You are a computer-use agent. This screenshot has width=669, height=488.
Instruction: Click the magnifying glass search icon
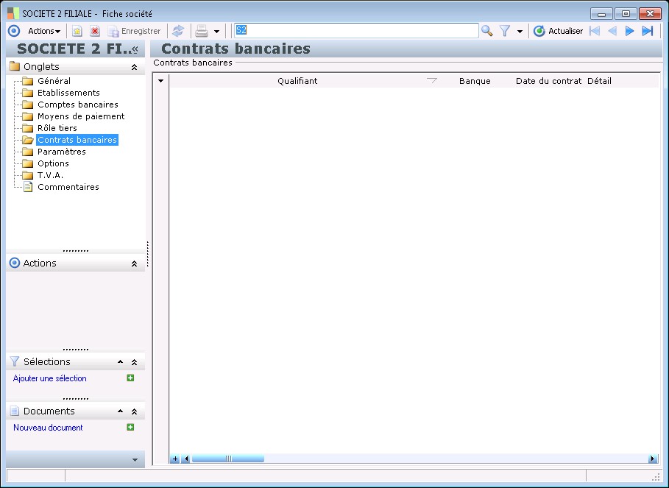[486, 31]
